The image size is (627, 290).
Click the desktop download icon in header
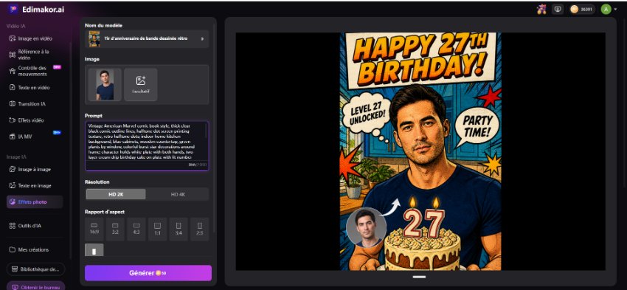558,9
